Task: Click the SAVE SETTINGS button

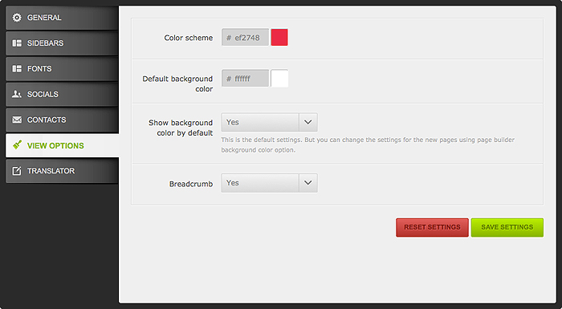Action: pos(507,227)
